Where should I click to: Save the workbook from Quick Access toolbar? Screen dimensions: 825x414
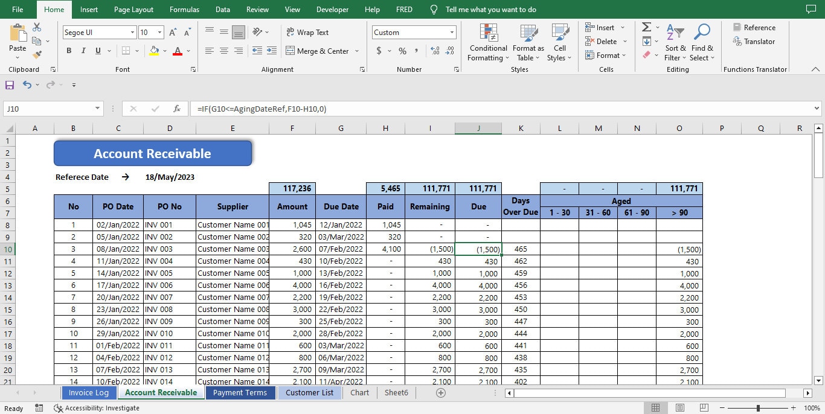click(x=10, y=85)
